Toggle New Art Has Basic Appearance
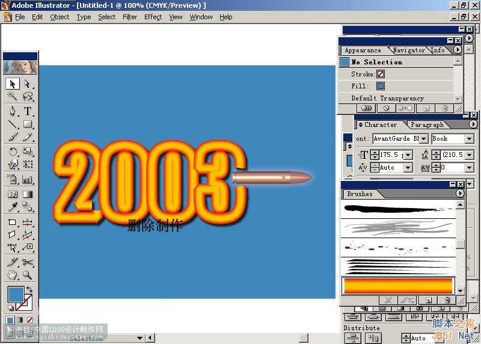The width and height of the screenshot is (481, 344). click(366, 108)
